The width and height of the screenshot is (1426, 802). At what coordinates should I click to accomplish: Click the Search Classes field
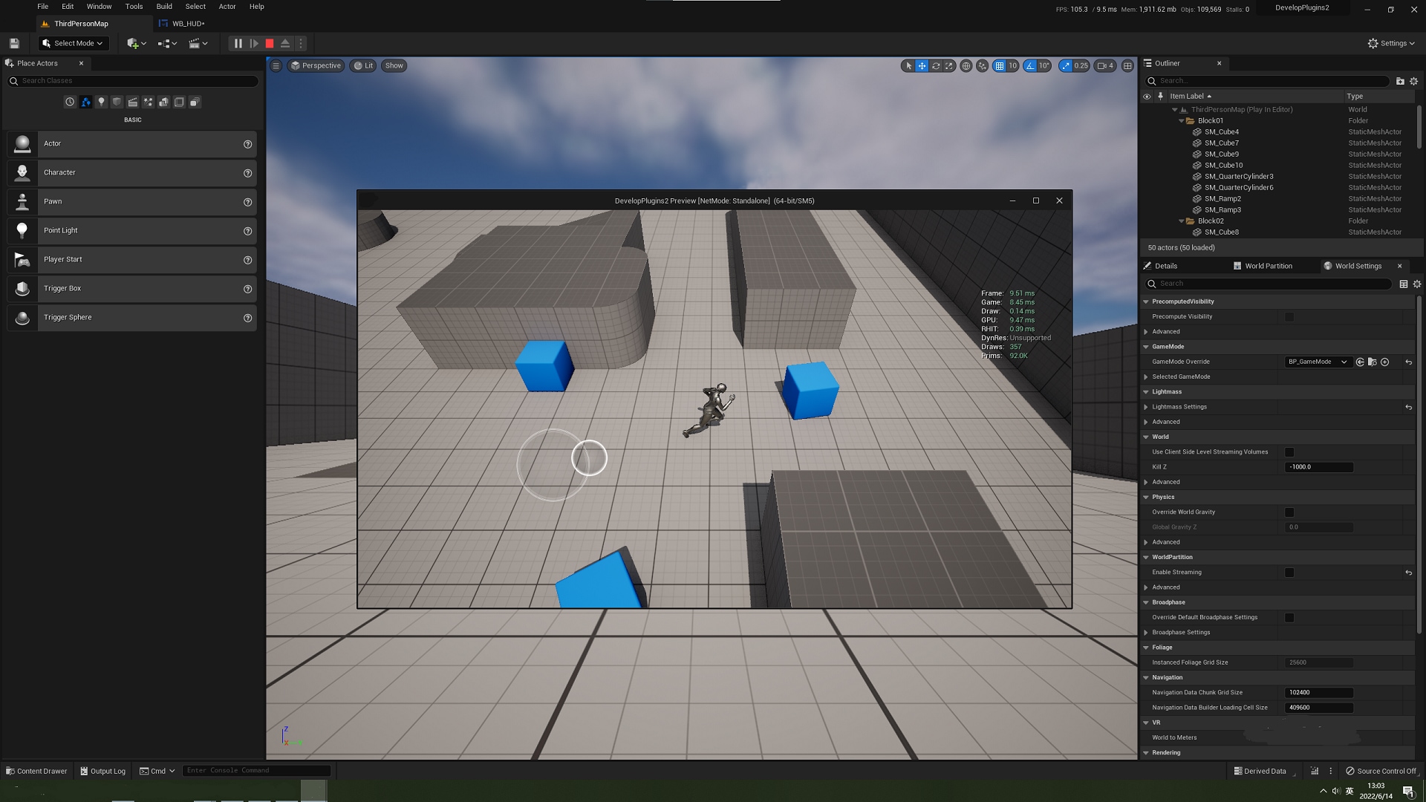click(x=134, y=81)
